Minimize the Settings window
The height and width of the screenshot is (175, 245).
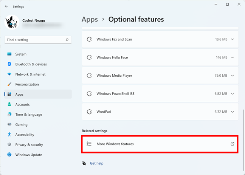click(x=216, y=5)
